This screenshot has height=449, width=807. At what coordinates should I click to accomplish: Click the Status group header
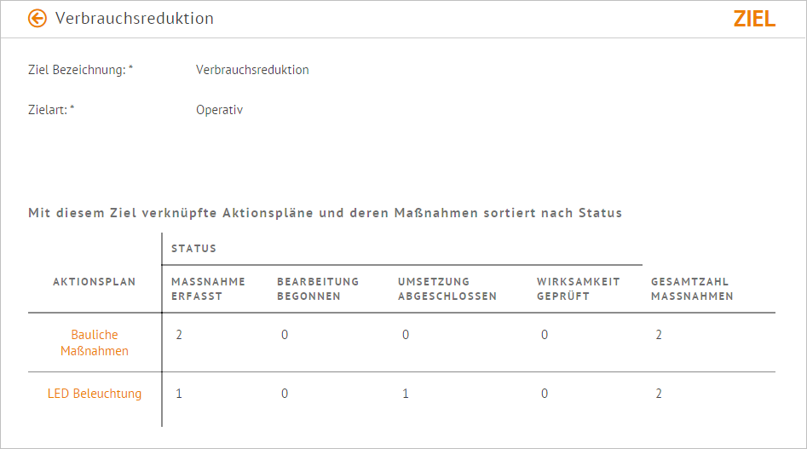193,249
